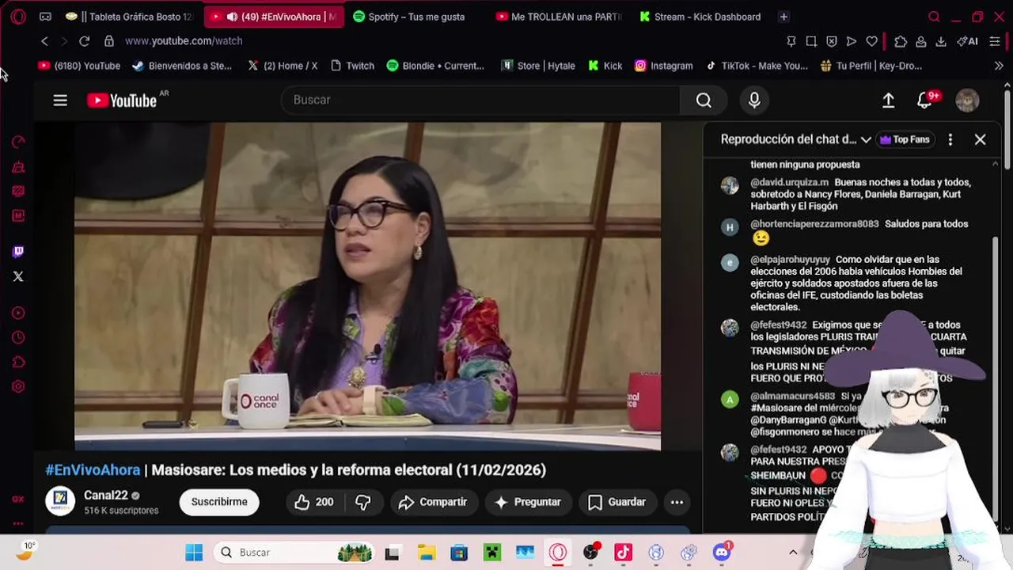The height and width of the screenshot is (570, 1013).
Task: Open the Windows Start button
Action: [x=194, y=553]
